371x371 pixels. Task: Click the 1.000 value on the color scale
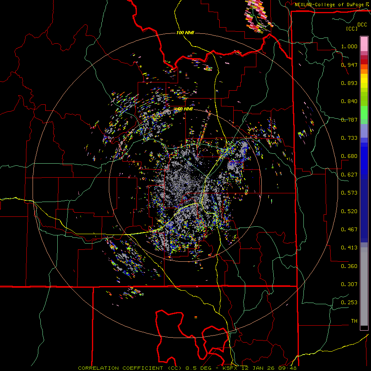(349, 46)
